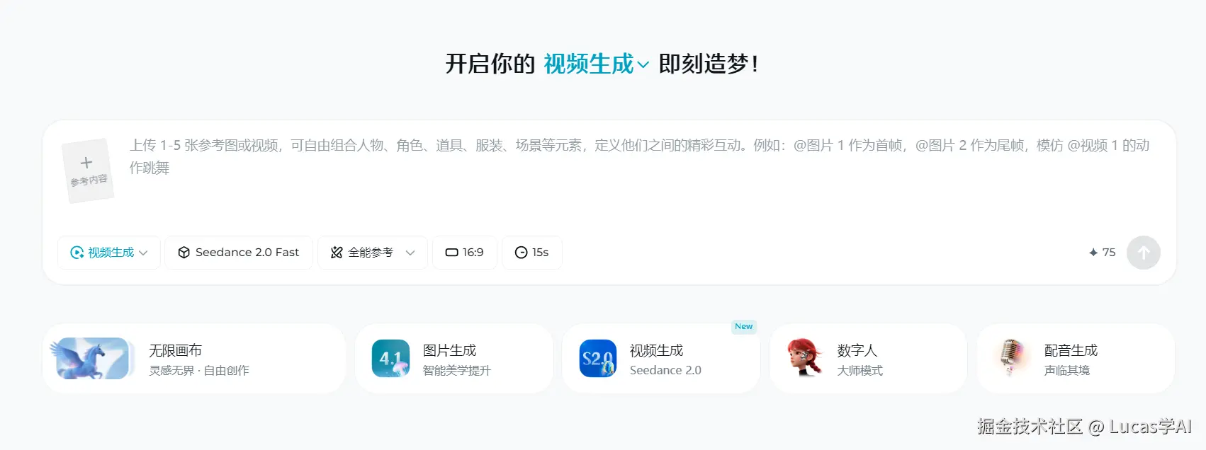Click the 4.1 image generation app icon

point(391,359)
